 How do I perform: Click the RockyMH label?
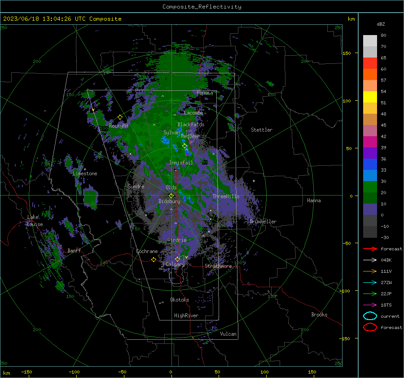119,126
